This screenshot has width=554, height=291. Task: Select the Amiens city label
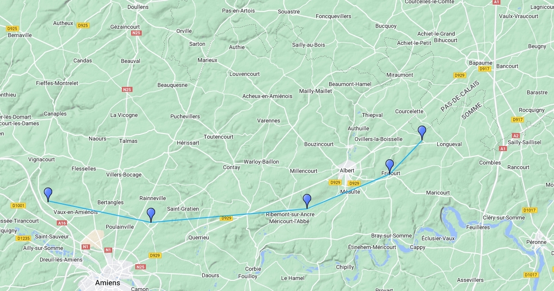(107, 283)
